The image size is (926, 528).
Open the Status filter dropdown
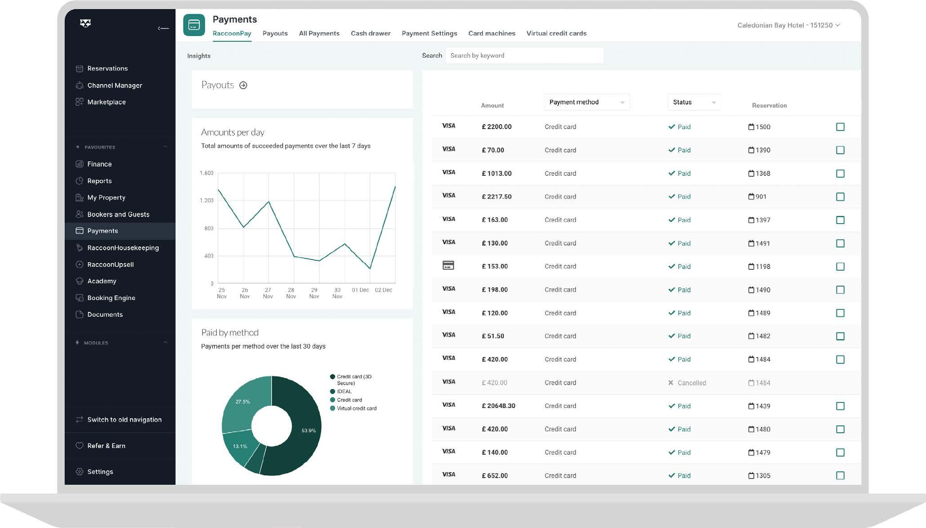point(694,102)
